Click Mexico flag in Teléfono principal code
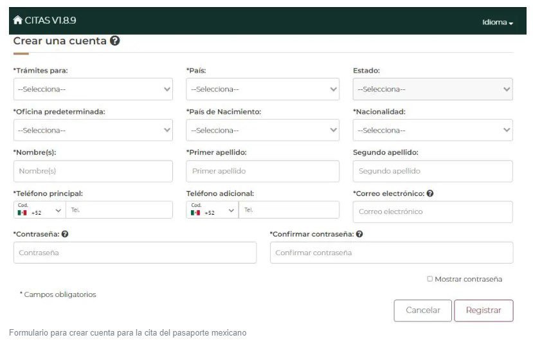The image size is (533, 342). [22, 213]
